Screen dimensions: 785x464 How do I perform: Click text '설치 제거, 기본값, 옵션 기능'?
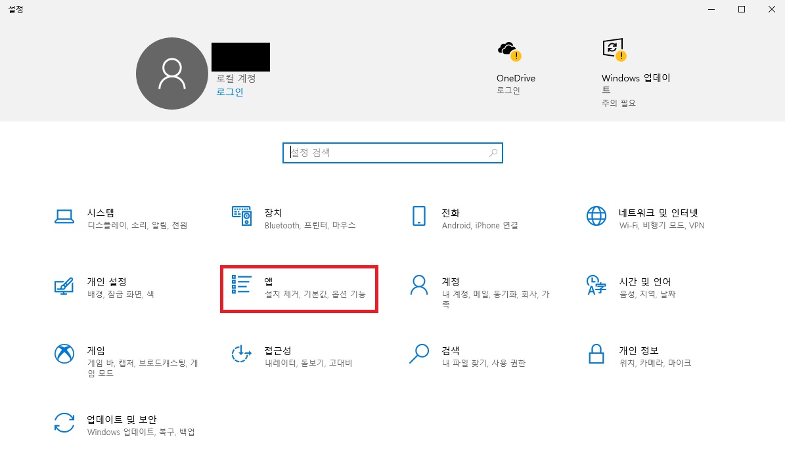315,294
